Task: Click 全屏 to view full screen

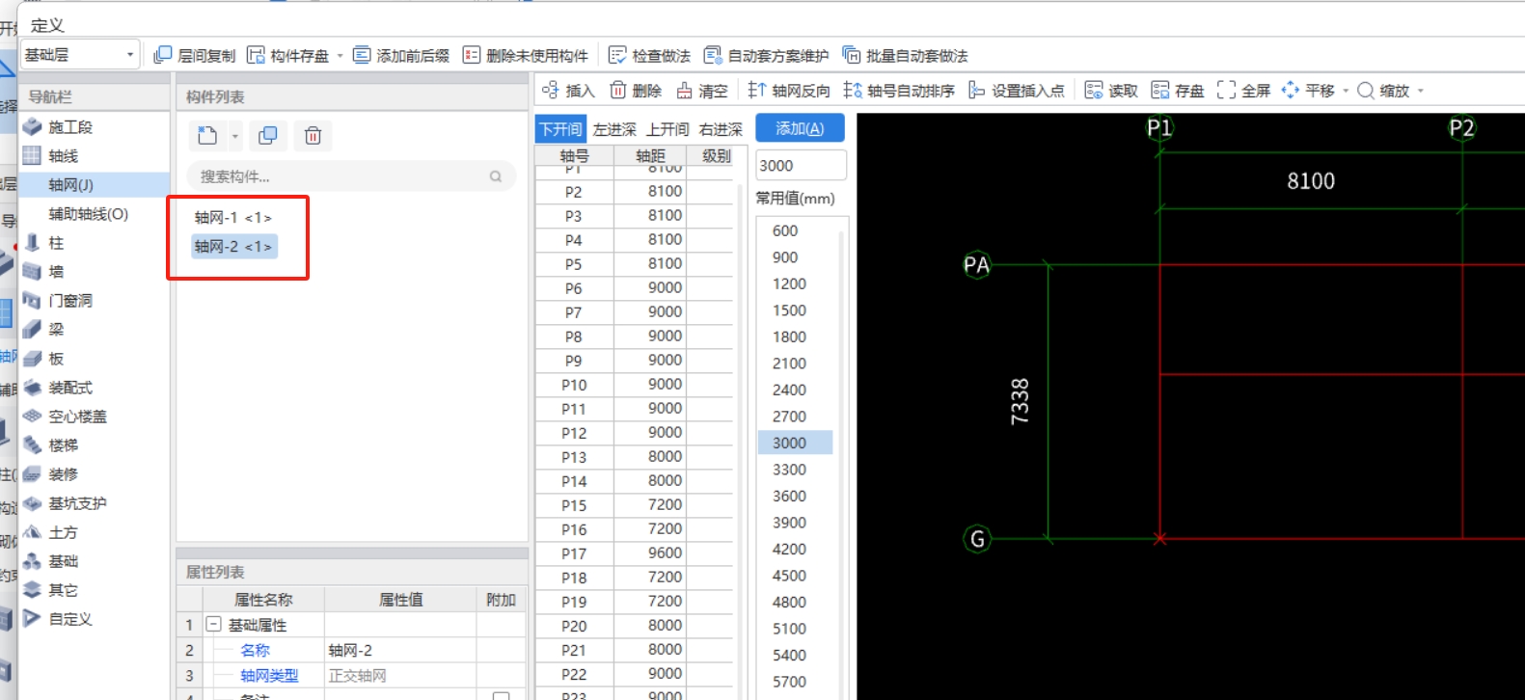Action: click(x=1244, y=91)
